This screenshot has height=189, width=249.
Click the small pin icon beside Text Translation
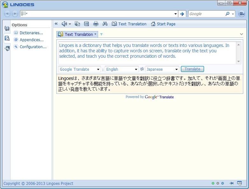pos(101,34)
